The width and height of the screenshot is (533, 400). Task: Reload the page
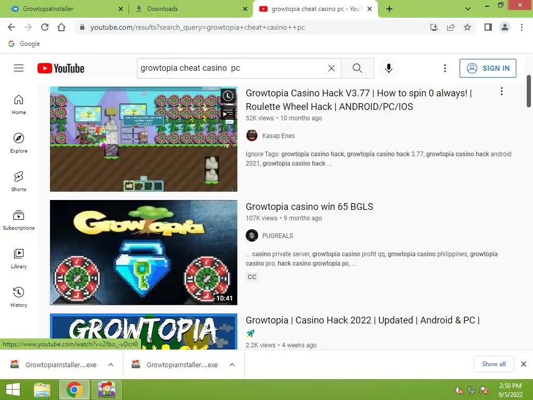click(45, 27)
